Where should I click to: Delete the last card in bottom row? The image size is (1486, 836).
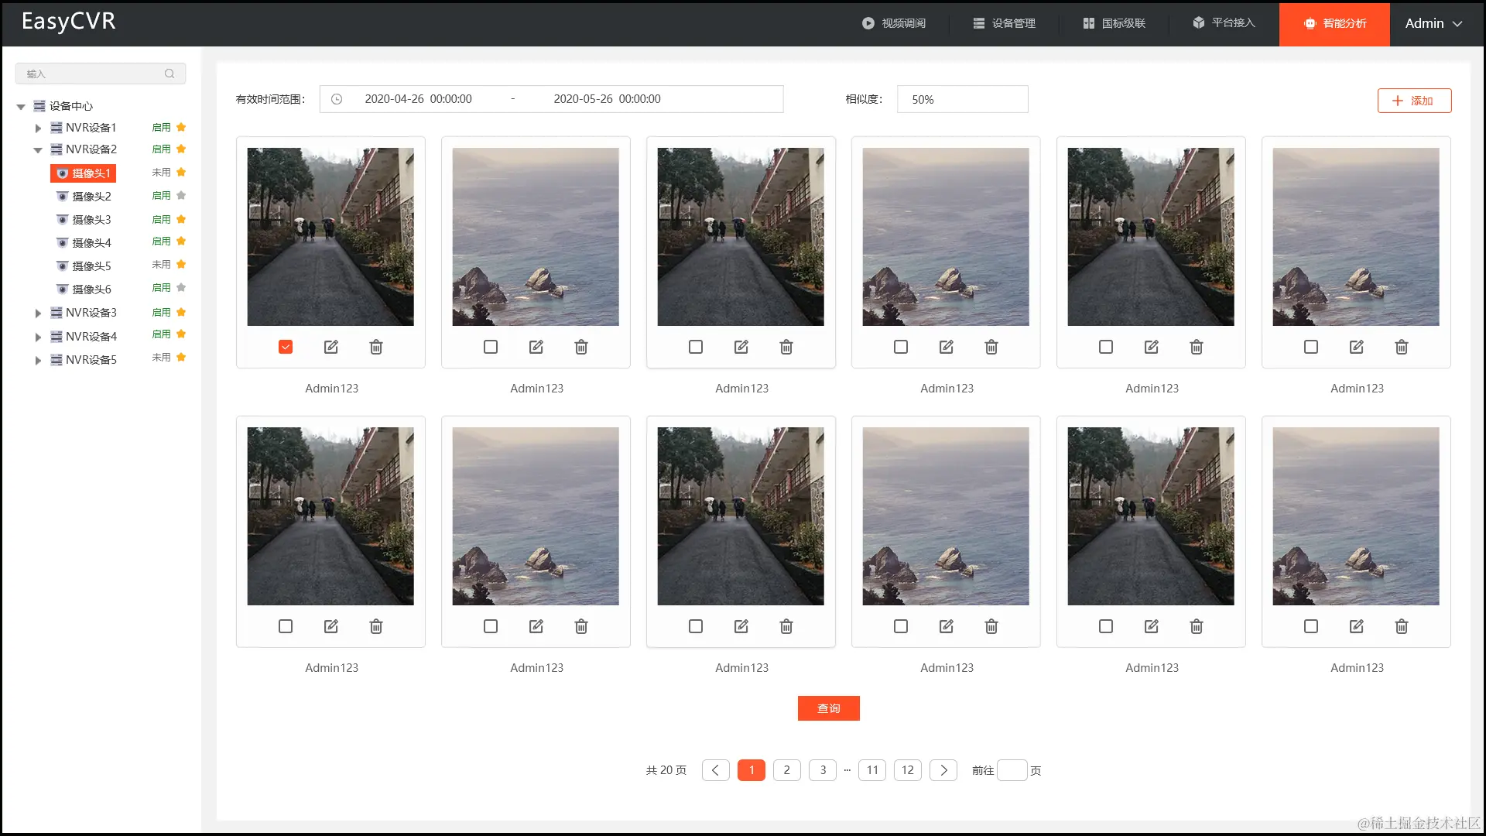point(1402,626)
